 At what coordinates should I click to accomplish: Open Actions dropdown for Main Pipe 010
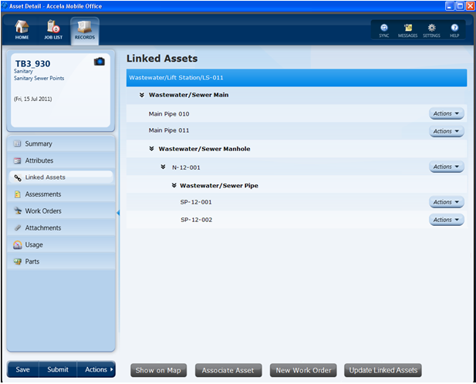pos(446,114)
